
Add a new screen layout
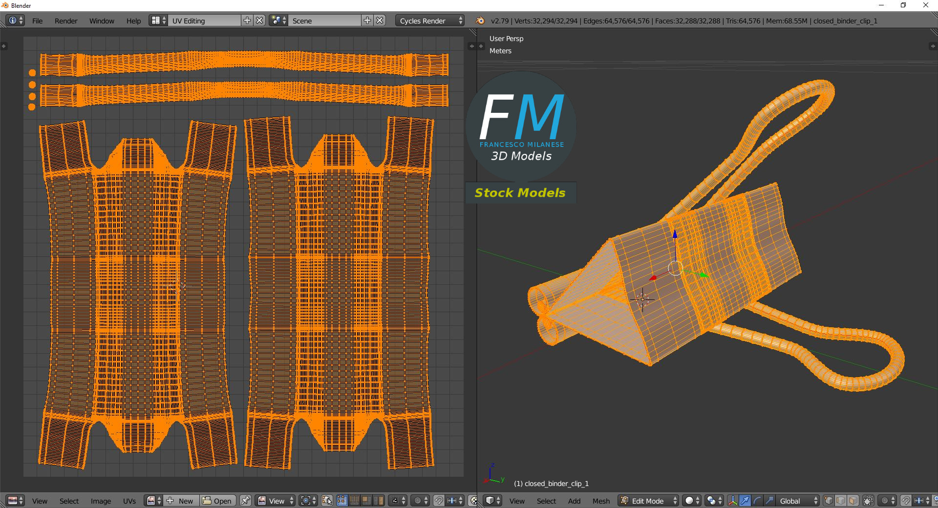pos(247,21)
